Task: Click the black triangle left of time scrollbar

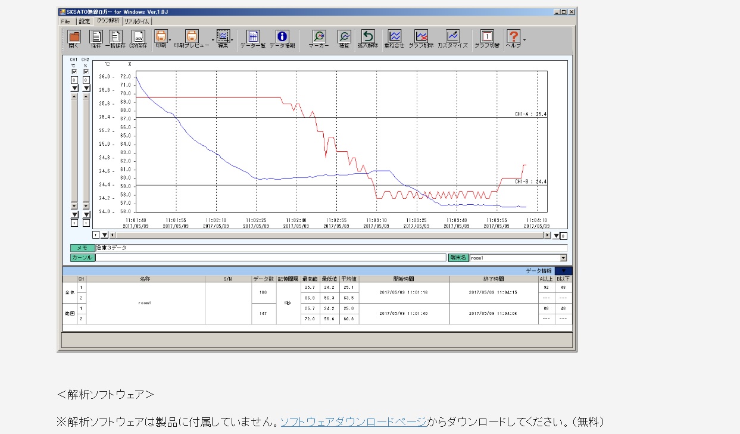Action: (x=104, y=235)
